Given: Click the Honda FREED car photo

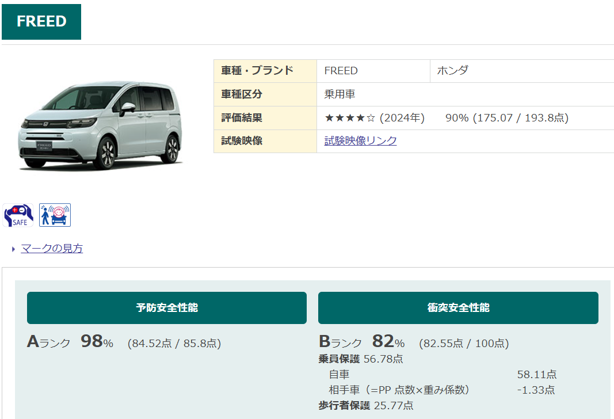Looking at the screenshot, I should [x=100, y=125].
